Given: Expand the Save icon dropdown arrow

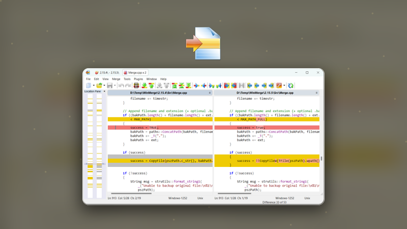Looking at the screenshot, I should (x=115, y=85).
